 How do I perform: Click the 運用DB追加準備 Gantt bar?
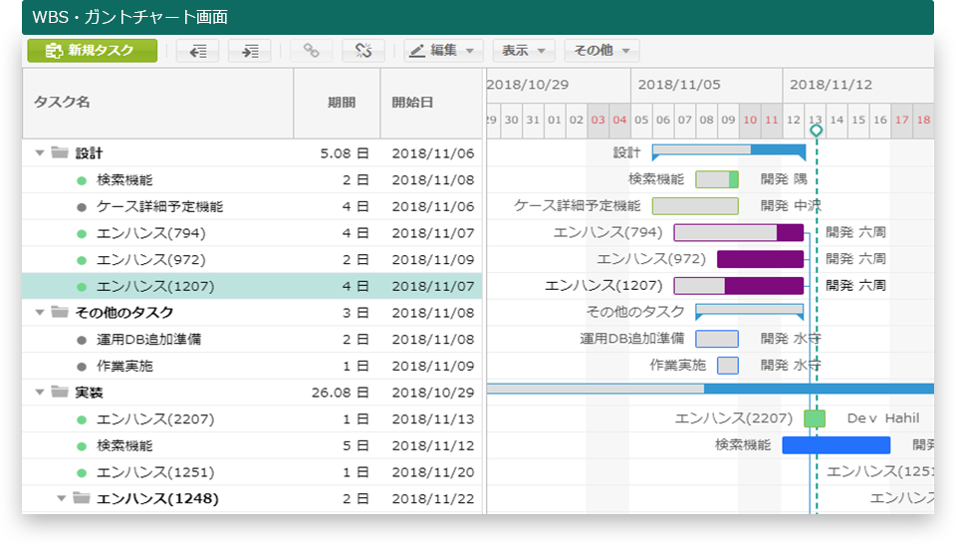point(717,339)
